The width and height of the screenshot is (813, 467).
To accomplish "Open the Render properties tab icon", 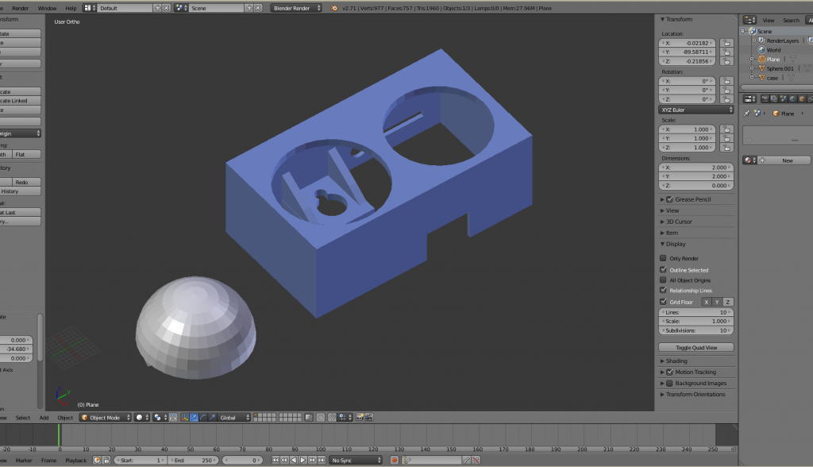I will pos(765,98).
